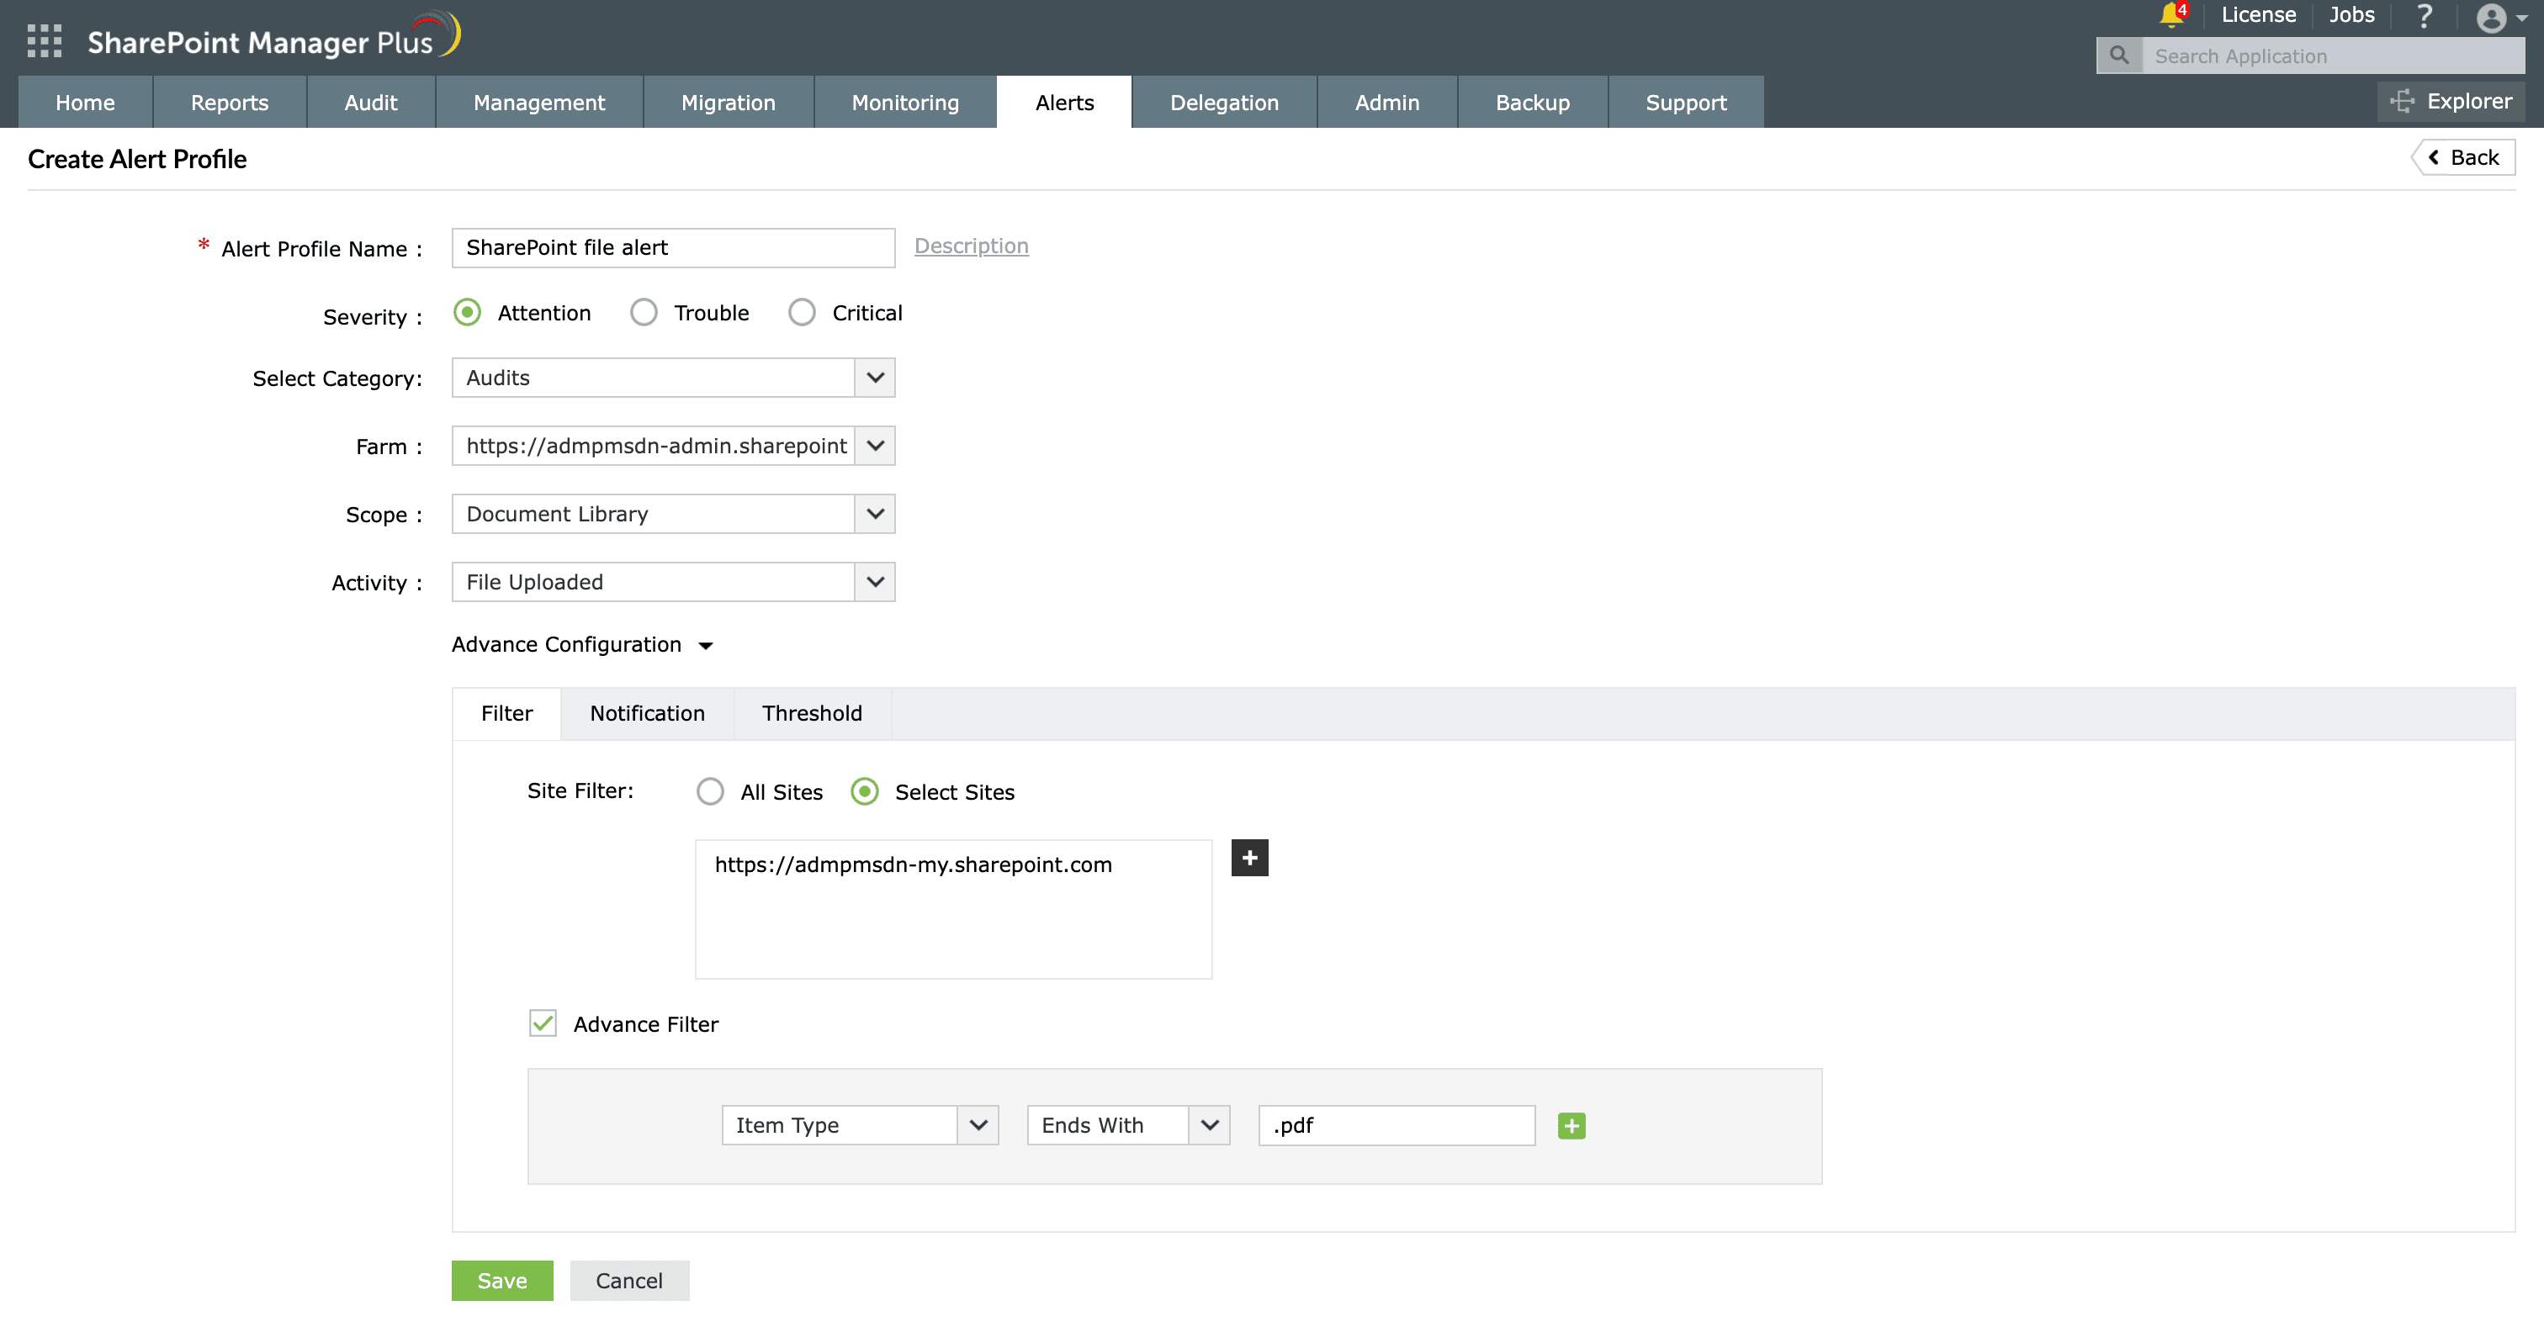The image size is (2544, 1327).
Task: Add a new filter condition with the green plus
Action: [1571, 1124]
